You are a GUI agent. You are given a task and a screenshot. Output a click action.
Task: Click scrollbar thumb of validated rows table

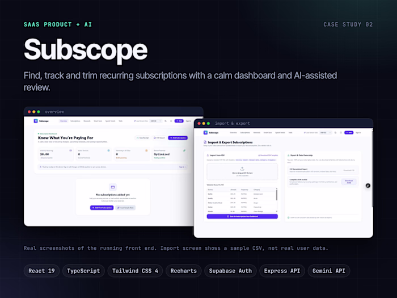pyautogui.click(x=277, y=195)
